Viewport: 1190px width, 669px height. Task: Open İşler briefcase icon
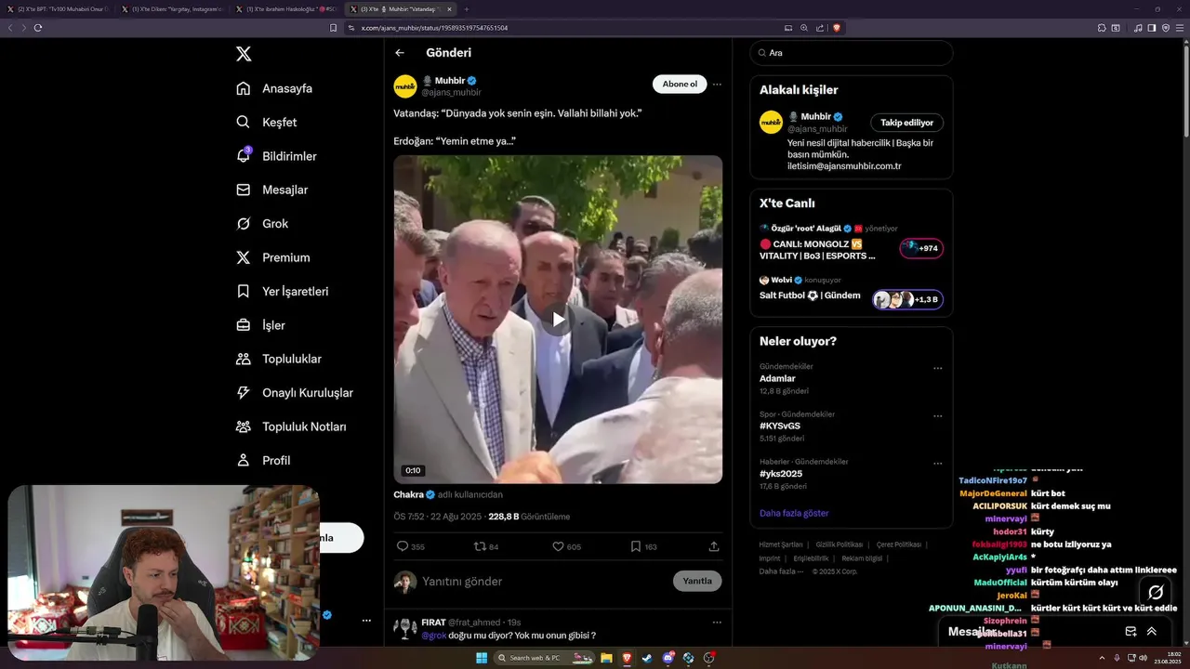pyautogui.click(x=243, y=325)
